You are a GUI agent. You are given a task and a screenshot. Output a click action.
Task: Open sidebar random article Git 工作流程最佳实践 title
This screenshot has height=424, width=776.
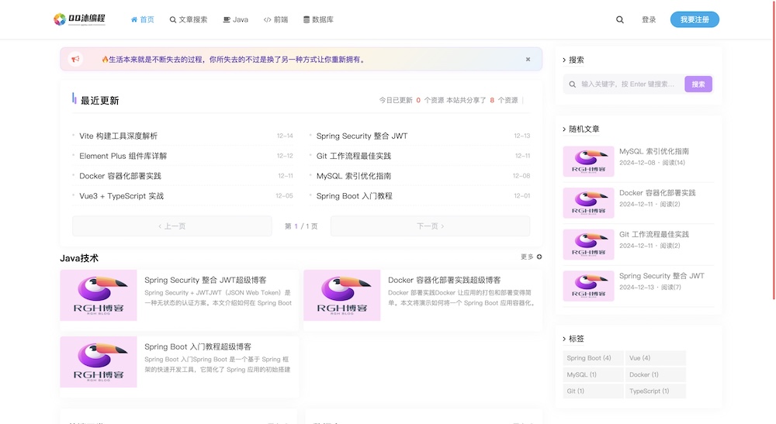click(x=653, y=234)
